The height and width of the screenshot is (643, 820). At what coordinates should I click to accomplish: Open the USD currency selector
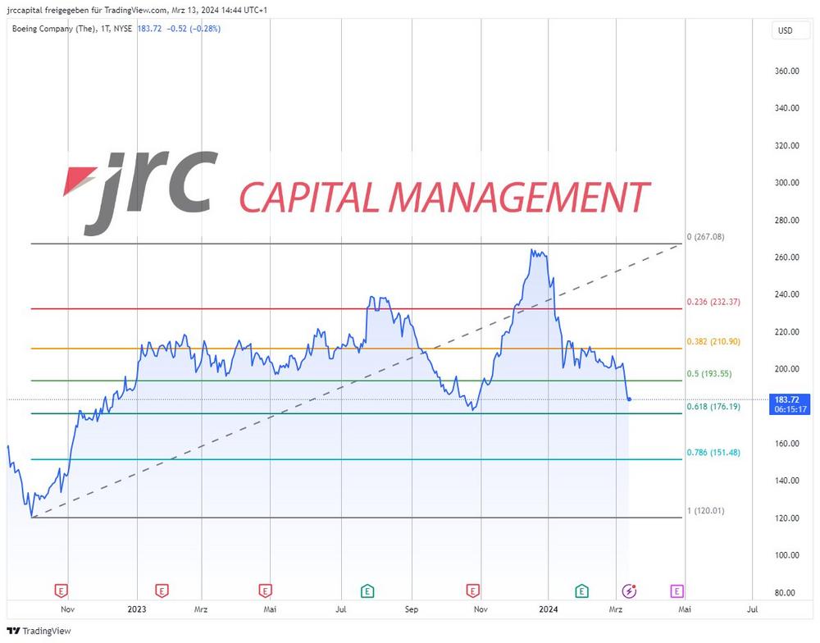coord(790,30)
